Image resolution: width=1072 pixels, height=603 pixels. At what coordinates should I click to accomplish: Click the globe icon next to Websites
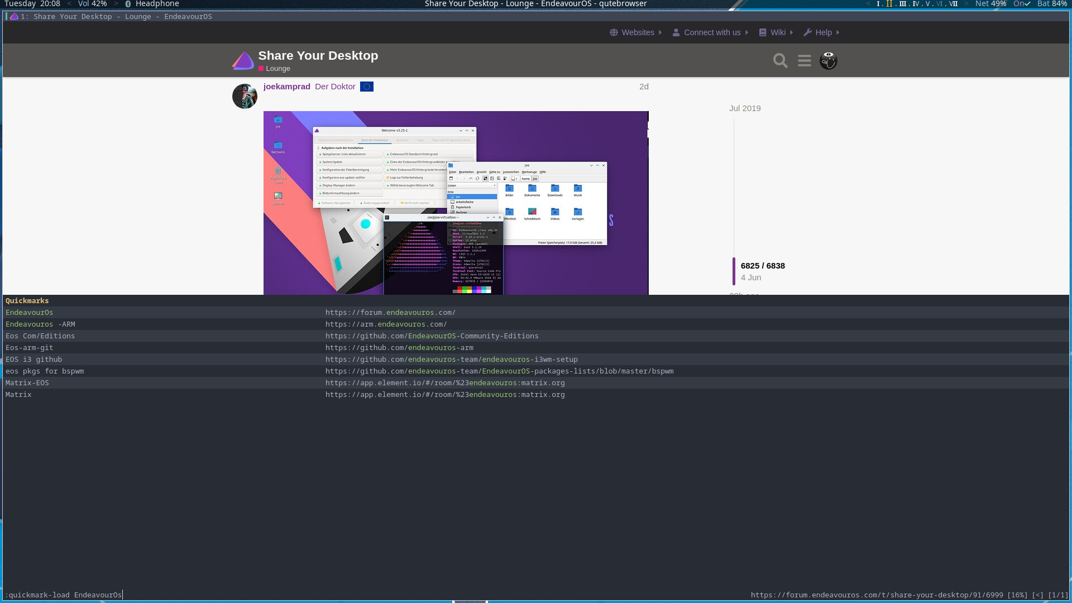pyautogui.click(x=614, y=32)
